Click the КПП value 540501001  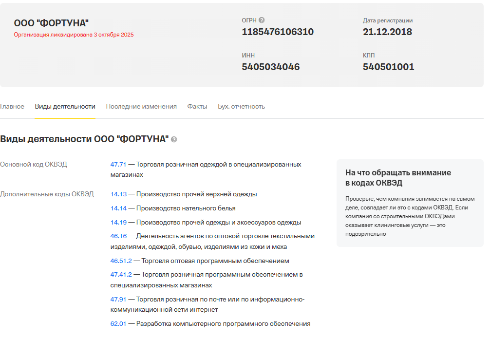388,67
